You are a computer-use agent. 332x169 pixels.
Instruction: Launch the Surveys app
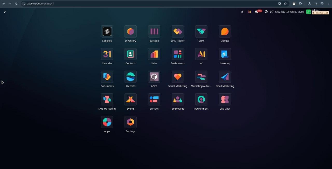pyautogui.click(x=154, y=100)
